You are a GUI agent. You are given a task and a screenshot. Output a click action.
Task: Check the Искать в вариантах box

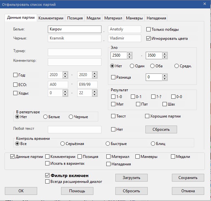pyautogui.click(x=47, y=163)
